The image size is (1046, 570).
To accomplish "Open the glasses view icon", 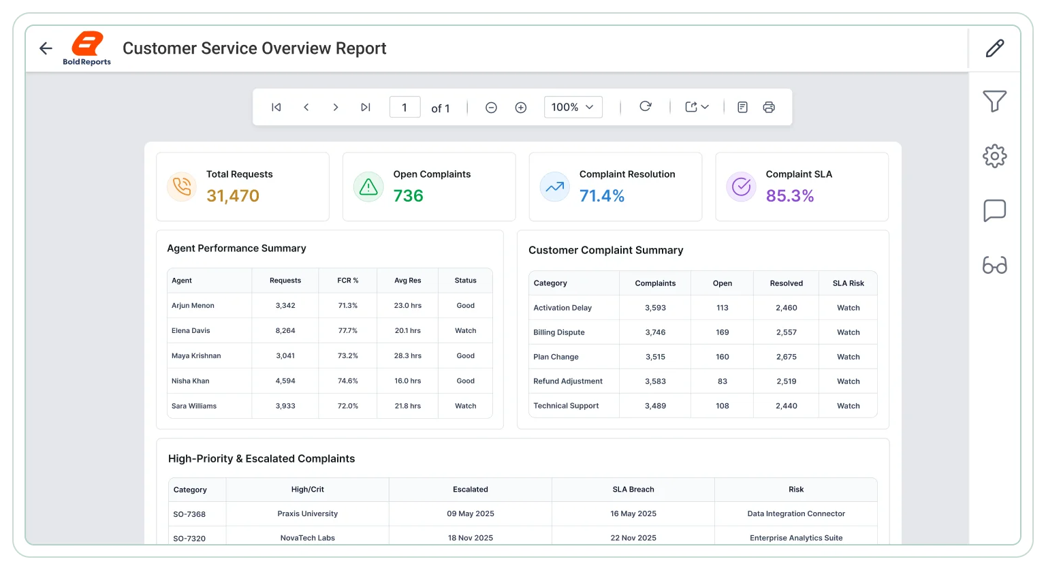I will 995,265.
